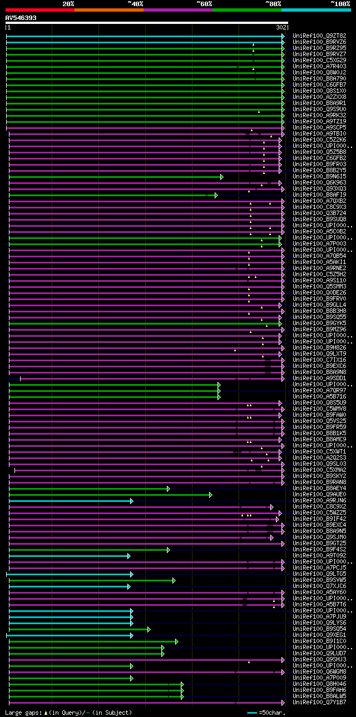Select label UniRef100_C5Z2K6

pyautogui.click(x=319, y=140)
